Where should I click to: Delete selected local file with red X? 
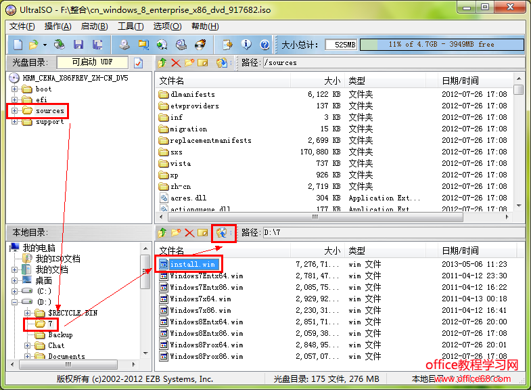pos(189,233)
